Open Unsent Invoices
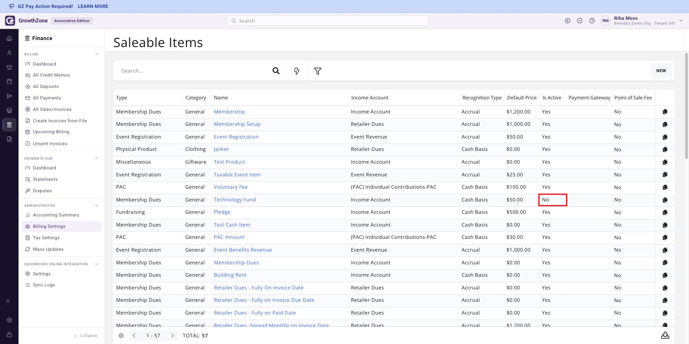 (50, 144)
